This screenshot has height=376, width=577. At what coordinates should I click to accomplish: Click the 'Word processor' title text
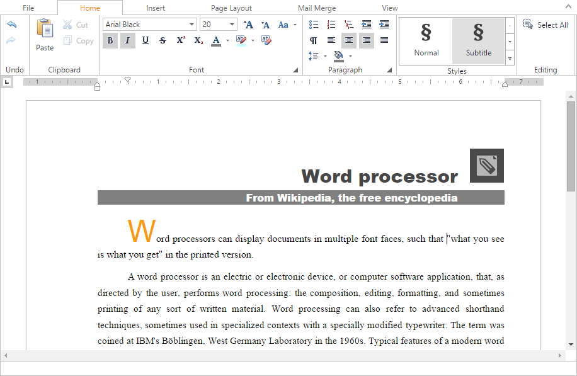[x=379, y=176]
